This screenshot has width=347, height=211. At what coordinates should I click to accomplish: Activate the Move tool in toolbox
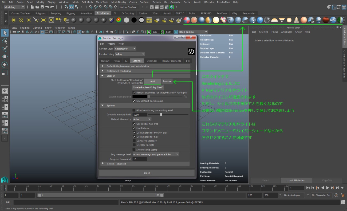point(5,57)
